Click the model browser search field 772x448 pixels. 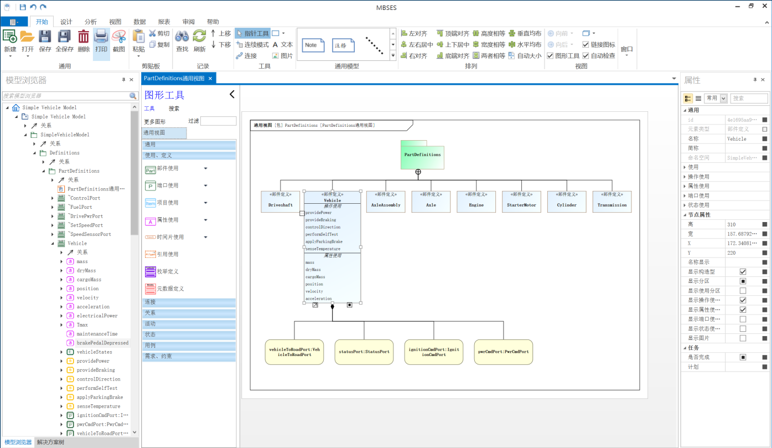pyautogui.click(x=65, y=96)
